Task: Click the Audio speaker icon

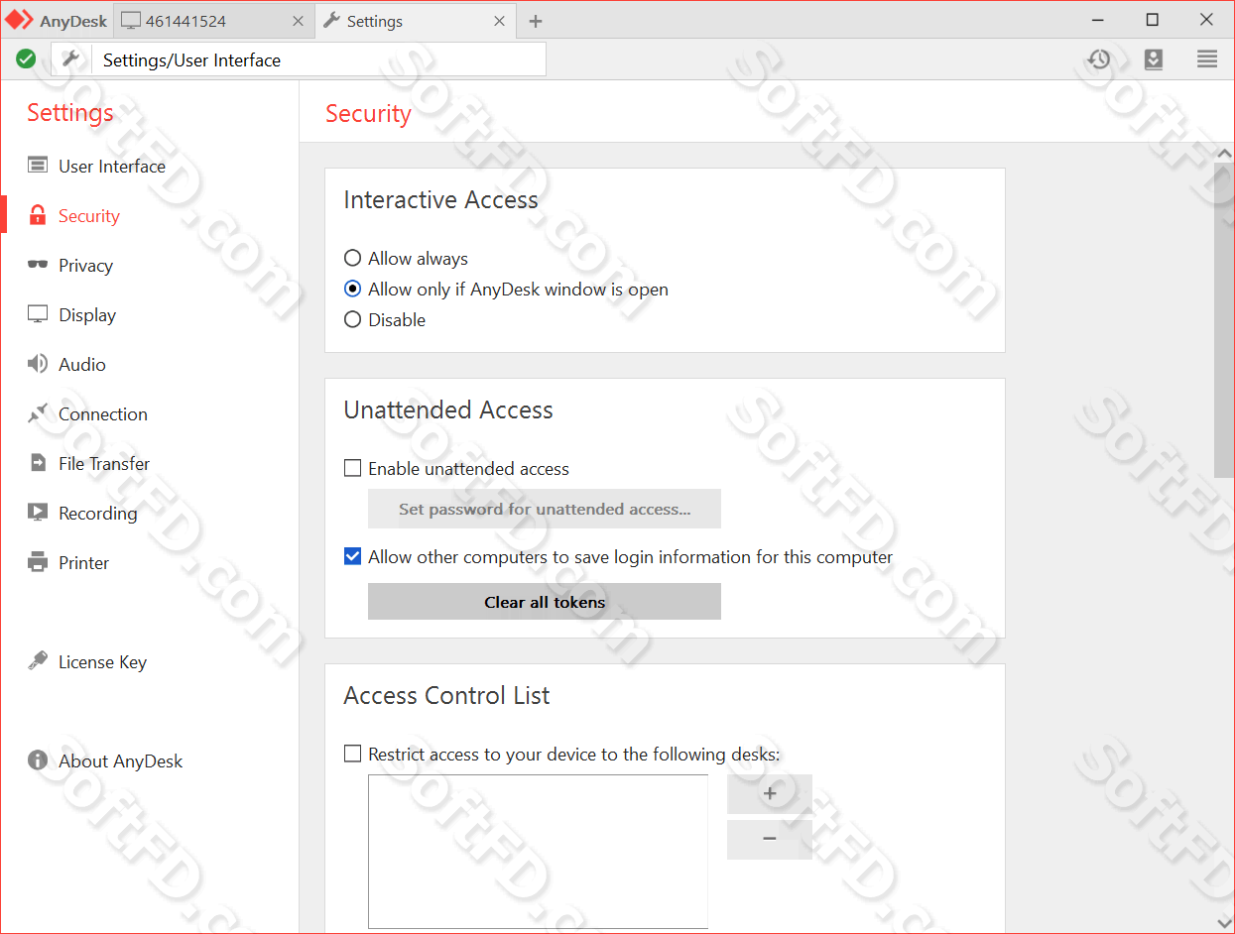Action: coord(38,364)
